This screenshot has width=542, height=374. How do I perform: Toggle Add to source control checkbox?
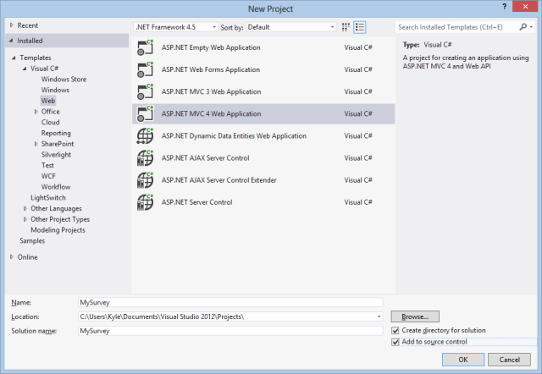click(395, 342)
